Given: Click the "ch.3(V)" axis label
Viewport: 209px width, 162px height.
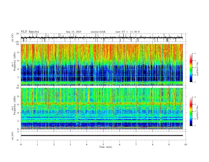Looking at the screenshot, I should coord(13,136).
